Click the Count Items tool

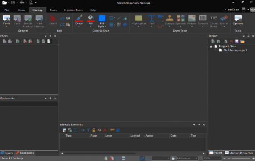213,22
